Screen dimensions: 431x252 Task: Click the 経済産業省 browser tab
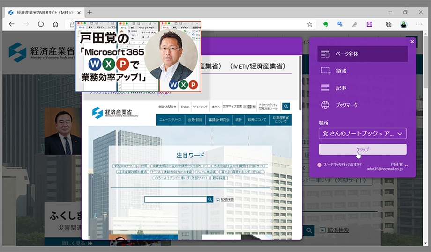(x=44, y=13)
